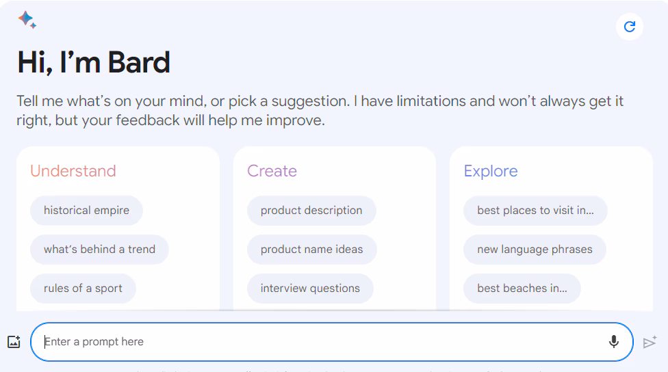Click the reset chat refresh icon
The width and height of the screenshot is (668, 372).
point(630,27)
